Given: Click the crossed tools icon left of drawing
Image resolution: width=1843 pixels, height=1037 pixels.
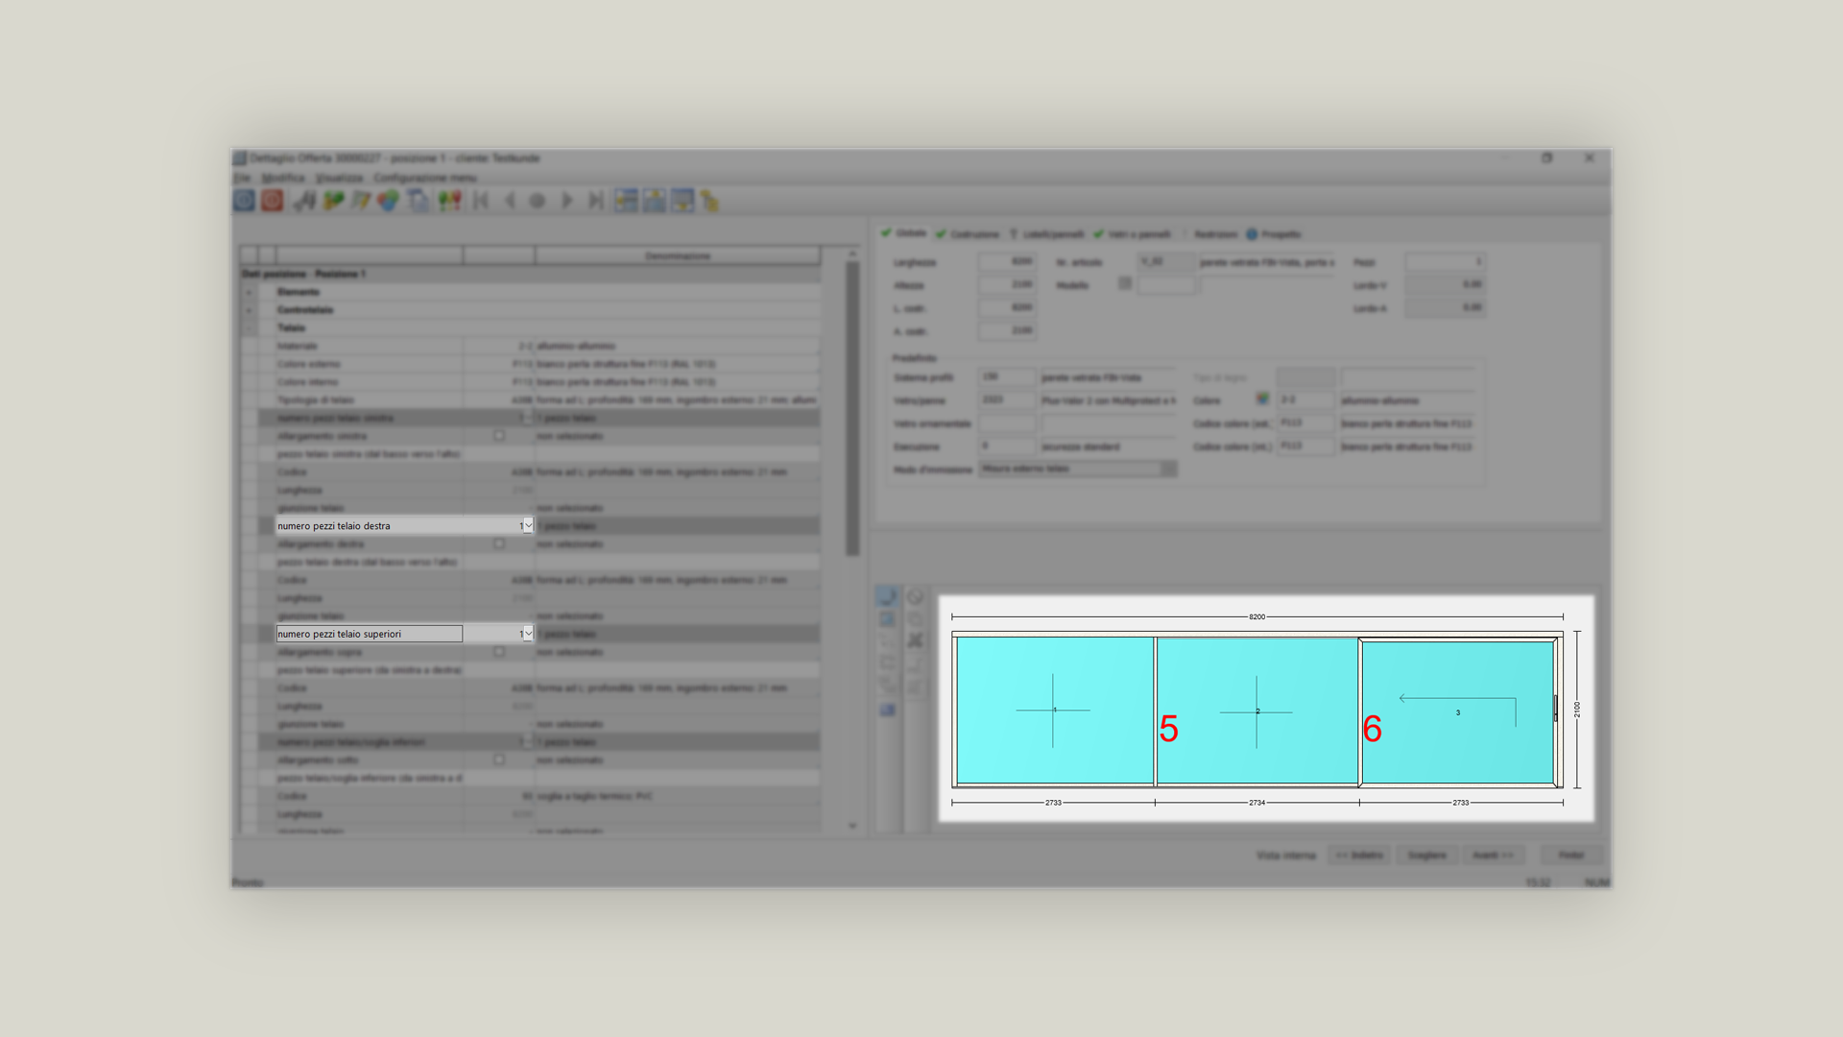Looking at the screenshot, I should (915, 640).
